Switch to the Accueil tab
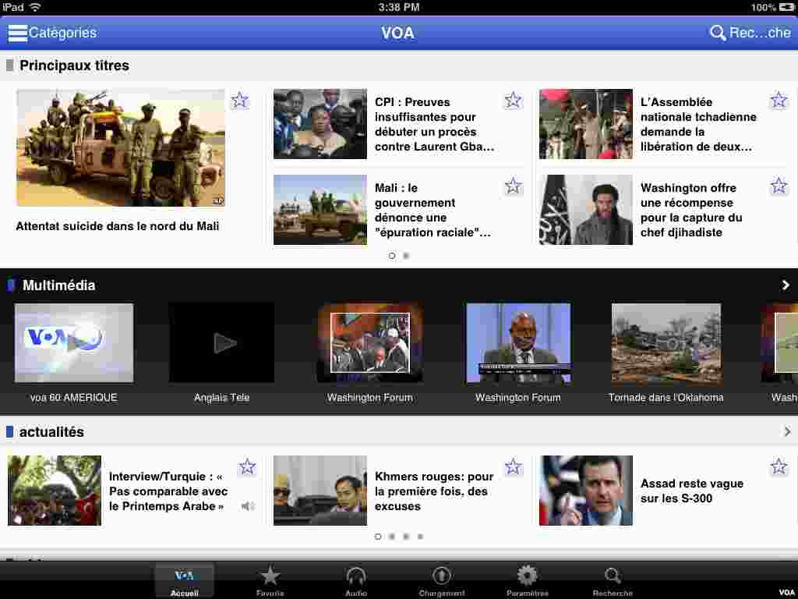 tap(184, 580)
